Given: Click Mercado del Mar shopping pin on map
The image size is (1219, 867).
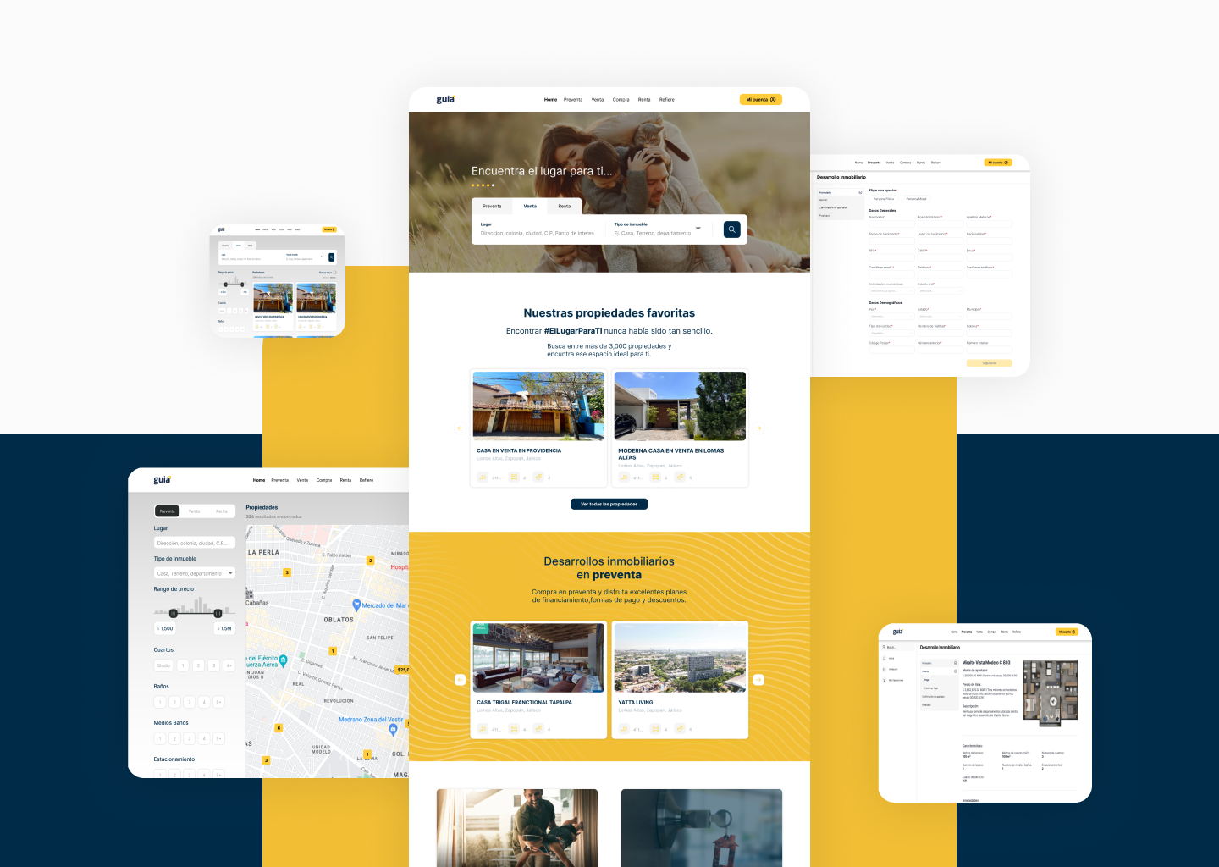Looking at the screenshot, I should click(356, 605).
